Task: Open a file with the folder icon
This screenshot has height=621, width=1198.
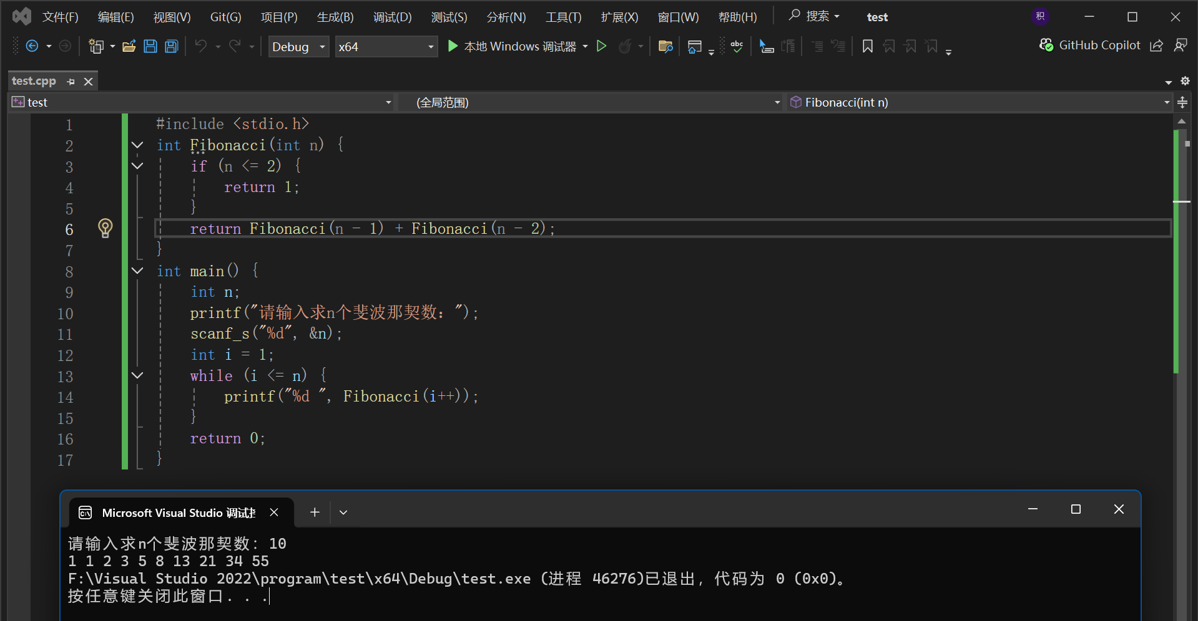Action: tap(129, 46)
